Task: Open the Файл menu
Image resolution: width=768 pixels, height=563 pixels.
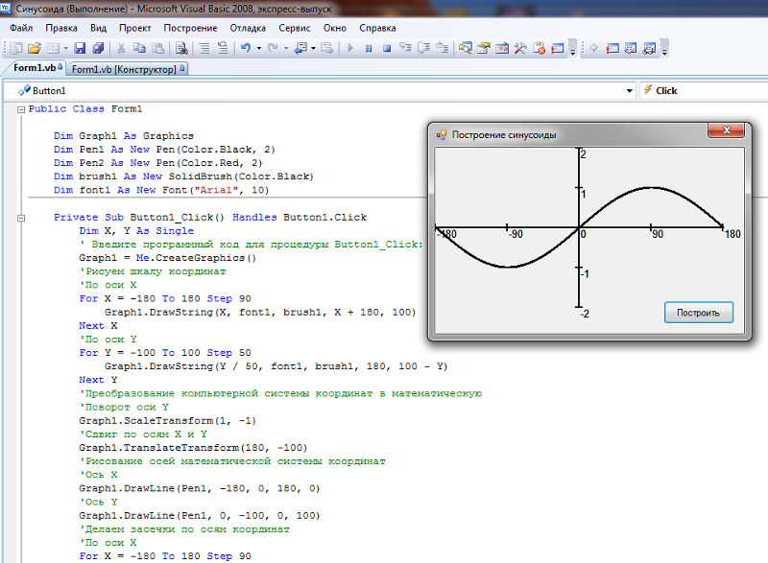Action: click(21, 28)
